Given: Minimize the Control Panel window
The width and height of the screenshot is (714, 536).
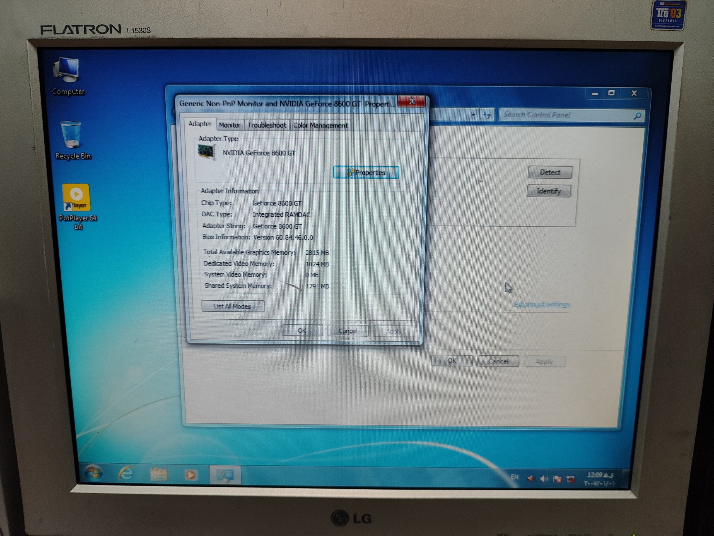Looking at the screenshot, I should [x=595, y=93].
